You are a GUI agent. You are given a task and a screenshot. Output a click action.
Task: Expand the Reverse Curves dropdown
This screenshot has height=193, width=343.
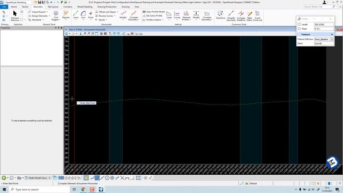pos(105,16)
